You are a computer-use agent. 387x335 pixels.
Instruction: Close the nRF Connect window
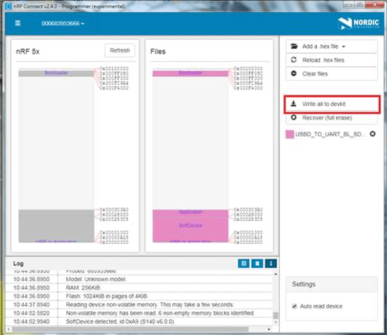pos(375,4)
